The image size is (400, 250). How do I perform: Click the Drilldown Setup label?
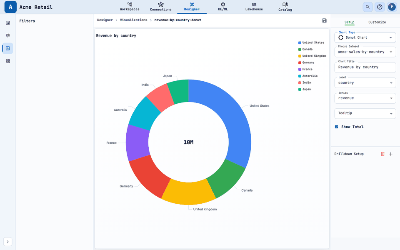pyautogui.click(x=349, y=154)
